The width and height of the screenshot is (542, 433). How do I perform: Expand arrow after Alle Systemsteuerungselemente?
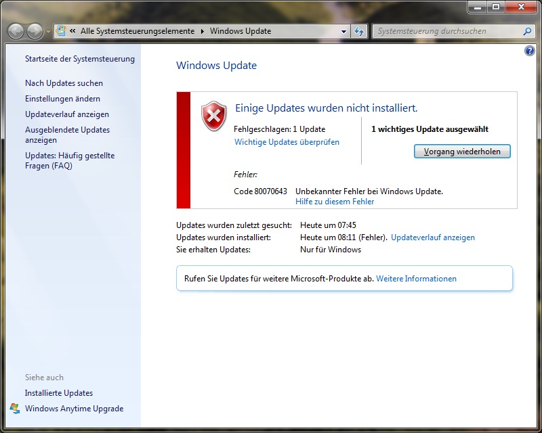(202, 31)
